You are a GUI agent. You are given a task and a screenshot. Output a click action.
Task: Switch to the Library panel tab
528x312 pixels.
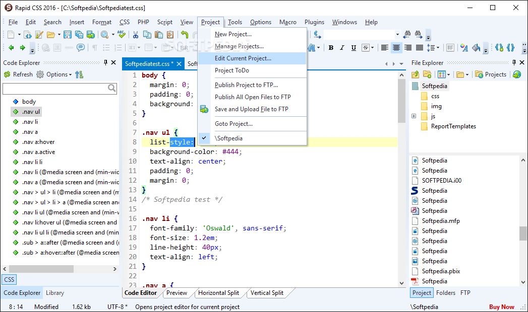(x=55, y=293)
